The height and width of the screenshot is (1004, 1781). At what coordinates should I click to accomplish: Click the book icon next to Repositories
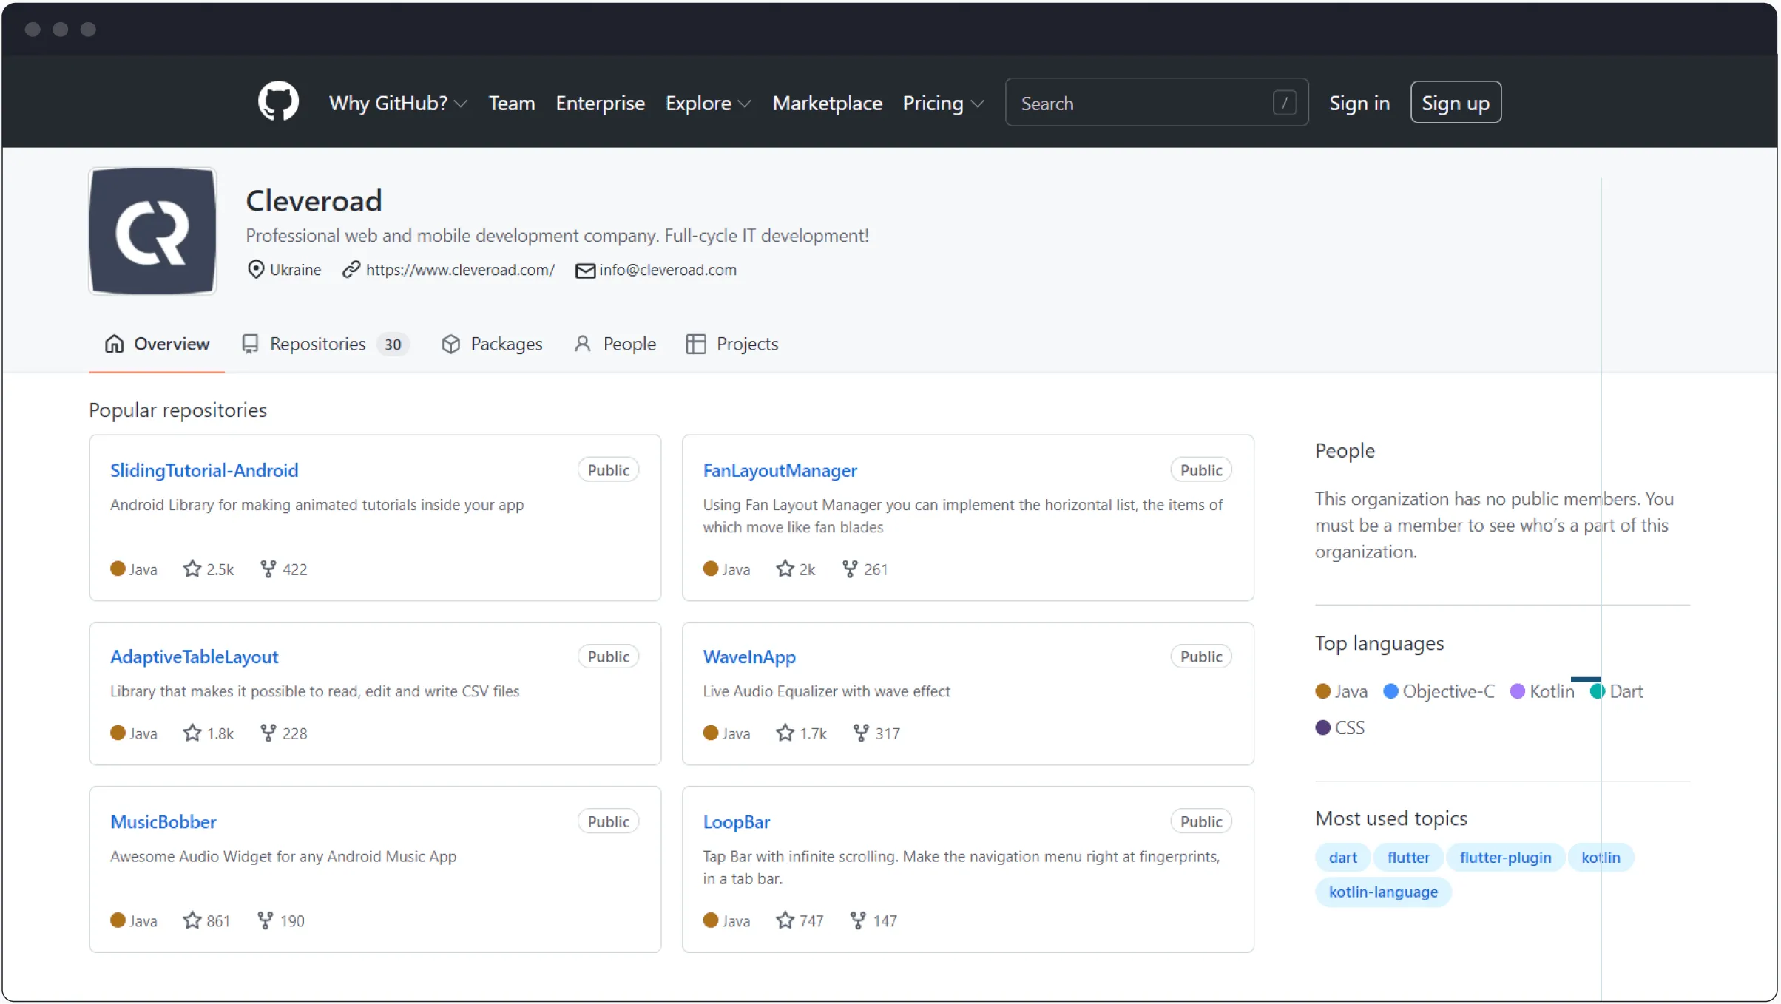(251, 343)
